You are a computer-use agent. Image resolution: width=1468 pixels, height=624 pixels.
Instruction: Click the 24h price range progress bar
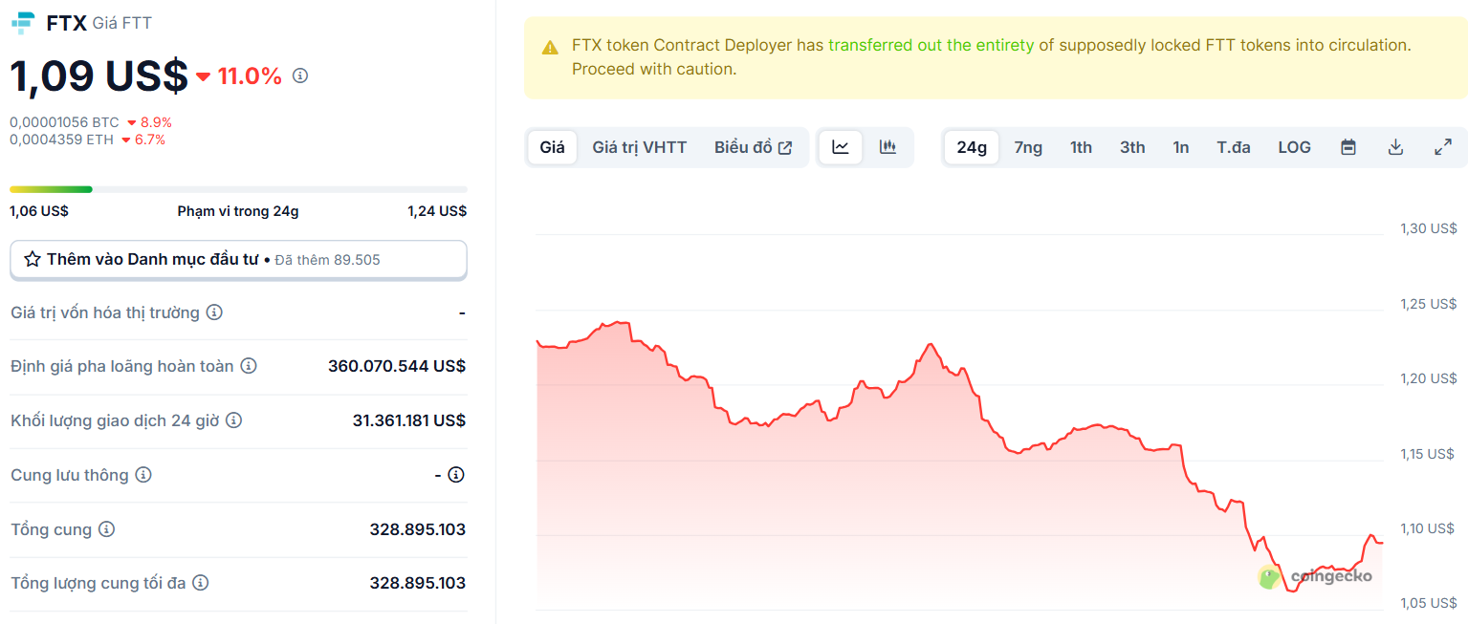point(238,189)
